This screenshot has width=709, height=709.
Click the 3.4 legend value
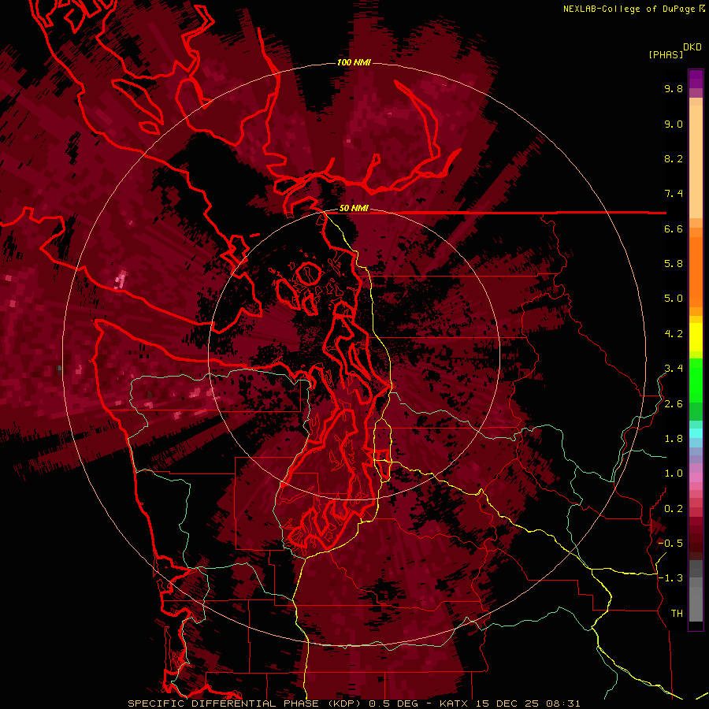coord(674,369)
